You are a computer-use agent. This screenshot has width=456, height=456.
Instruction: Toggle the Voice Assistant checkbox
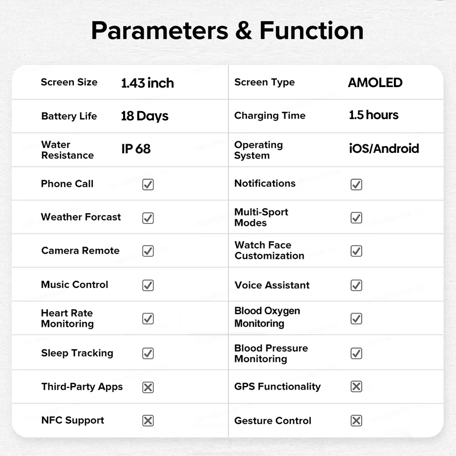coord(356,285)
